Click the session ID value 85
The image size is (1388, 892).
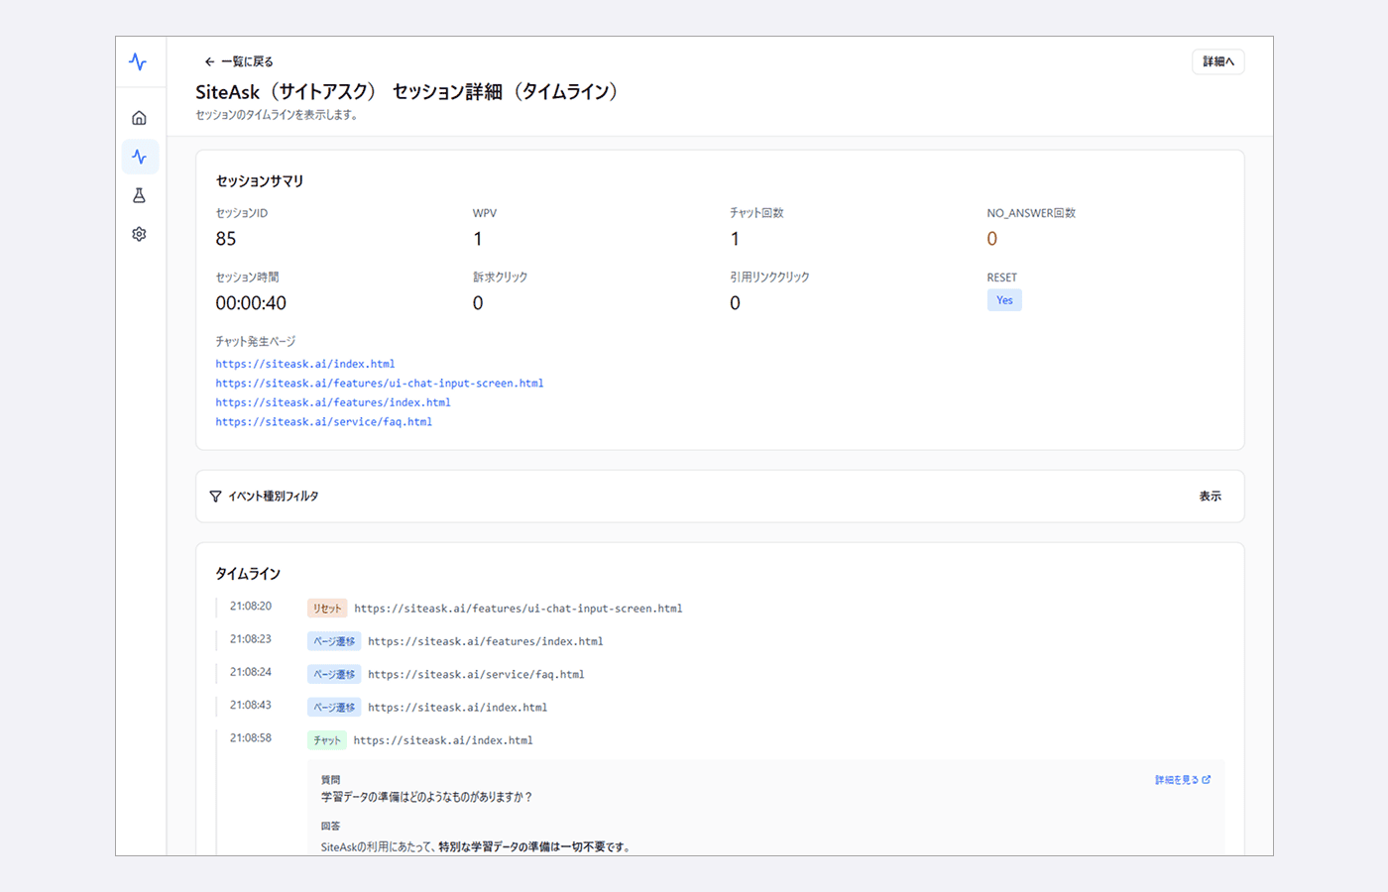226,239
